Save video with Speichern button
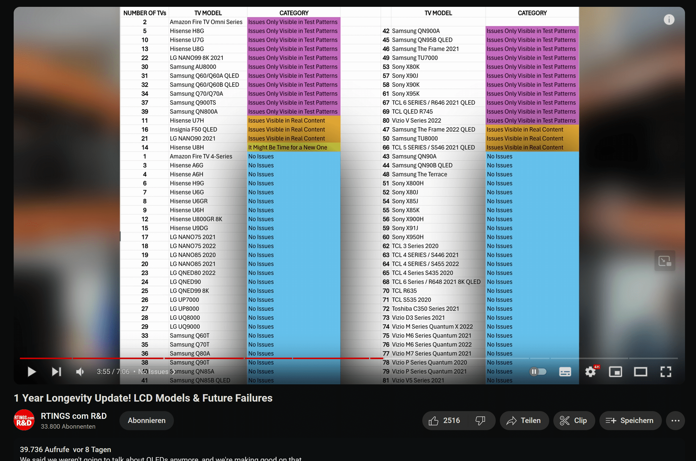Image resolution: width=696 pixels, height=461 pixels. tap(630, 420)
